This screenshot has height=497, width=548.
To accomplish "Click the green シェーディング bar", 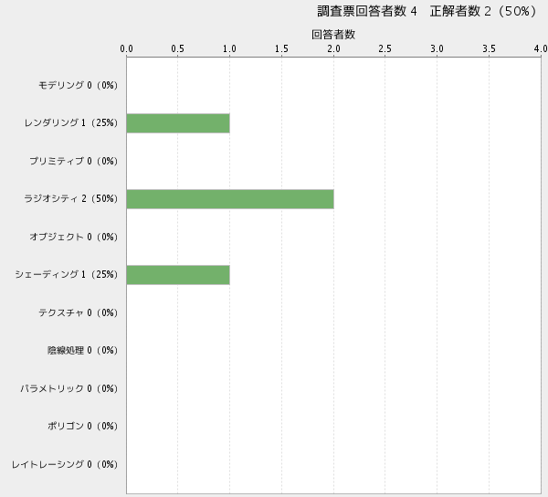I will tap(178, 275).
